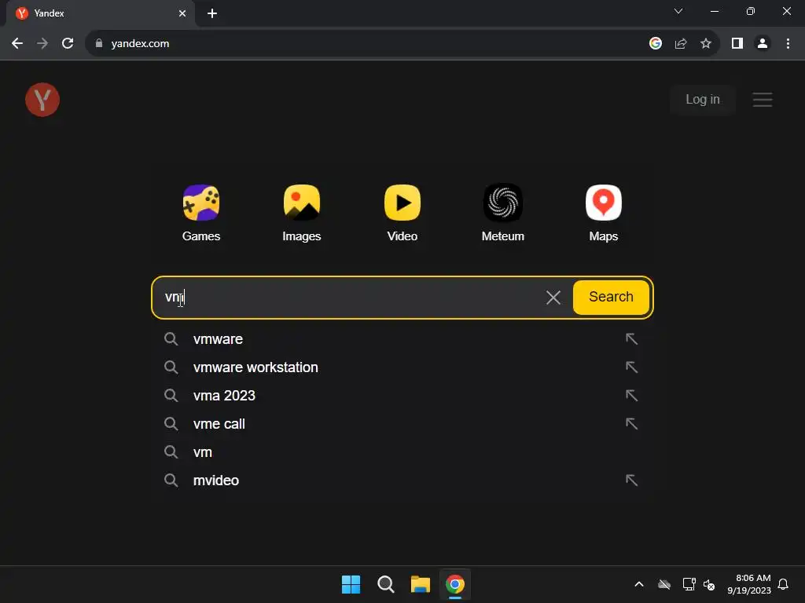Image resolution: width=805 pixels, height=603 pixels.
Task: Bookmark this tab with star icon
Action: pos(706,44)
